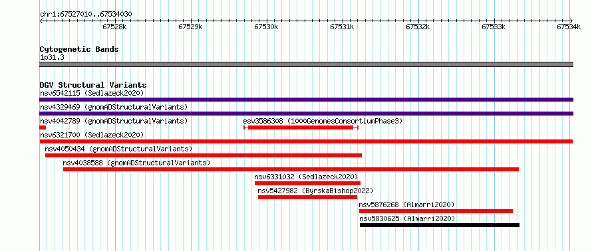
Task: Click the DGV Structural Variants track title
Action: coord(93,85)
